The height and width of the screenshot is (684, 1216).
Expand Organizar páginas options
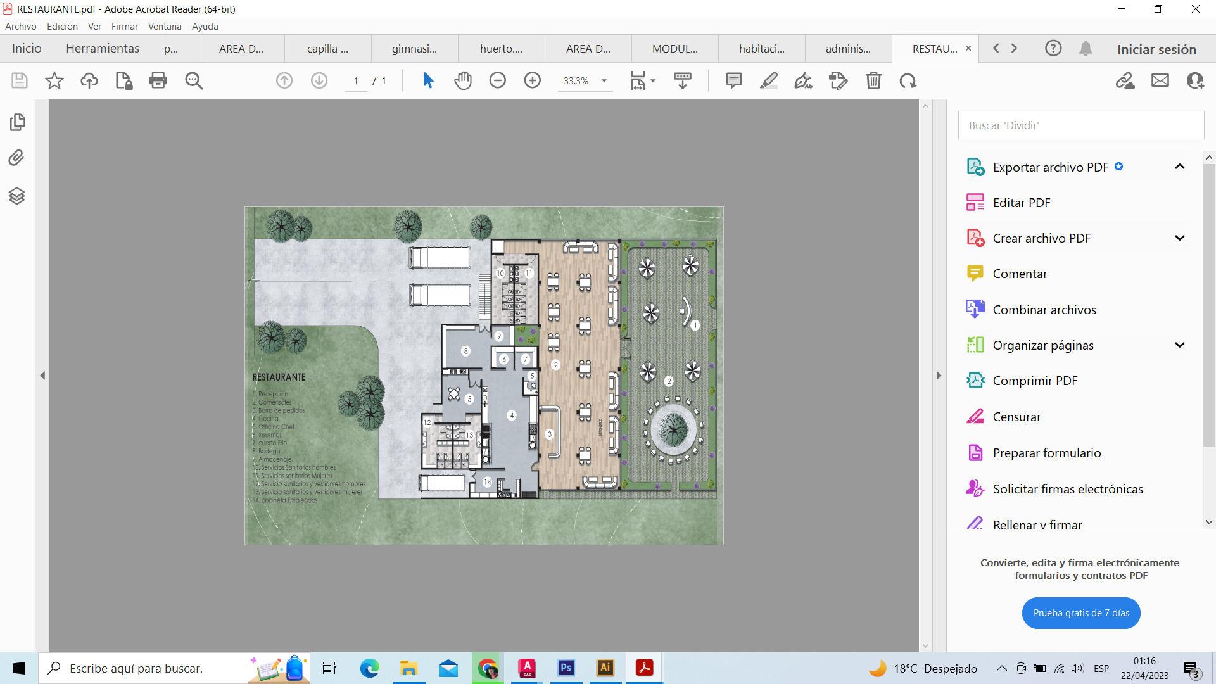click(1179, 345)
